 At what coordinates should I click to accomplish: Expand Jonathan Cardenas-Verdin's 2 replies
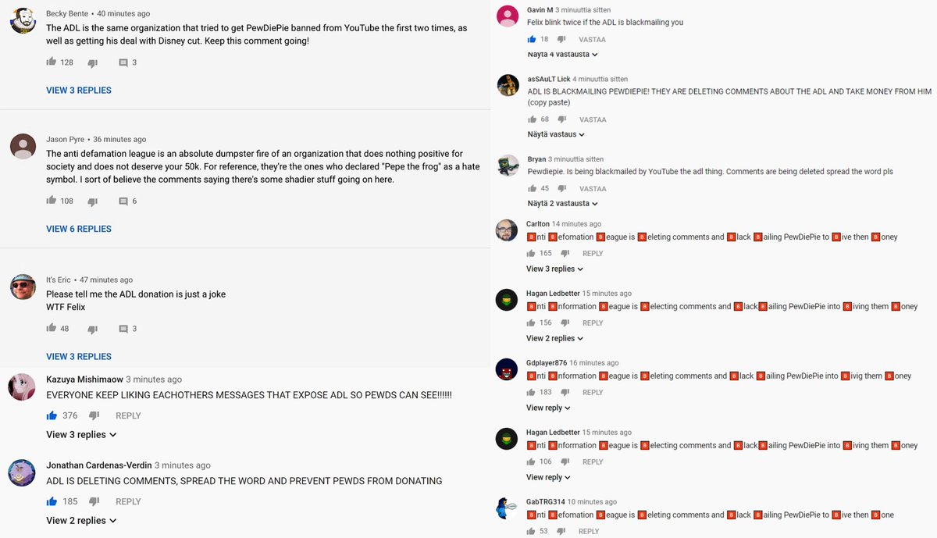click(81, 521)
